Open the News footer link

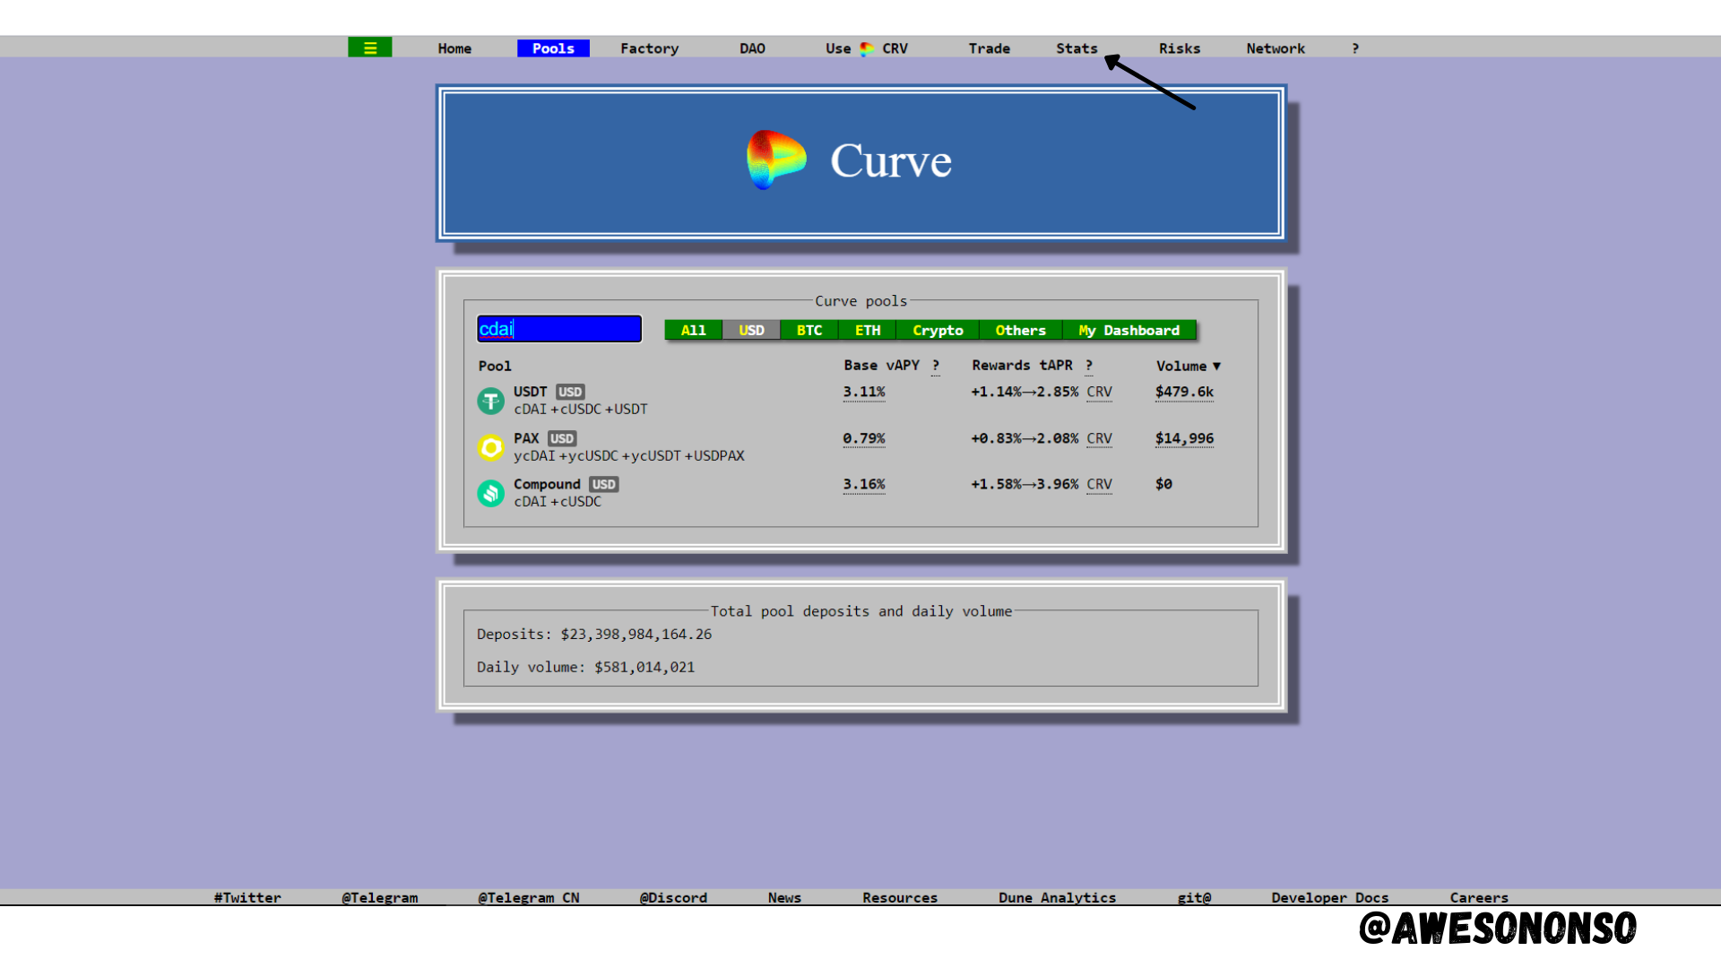coord(784,897)
